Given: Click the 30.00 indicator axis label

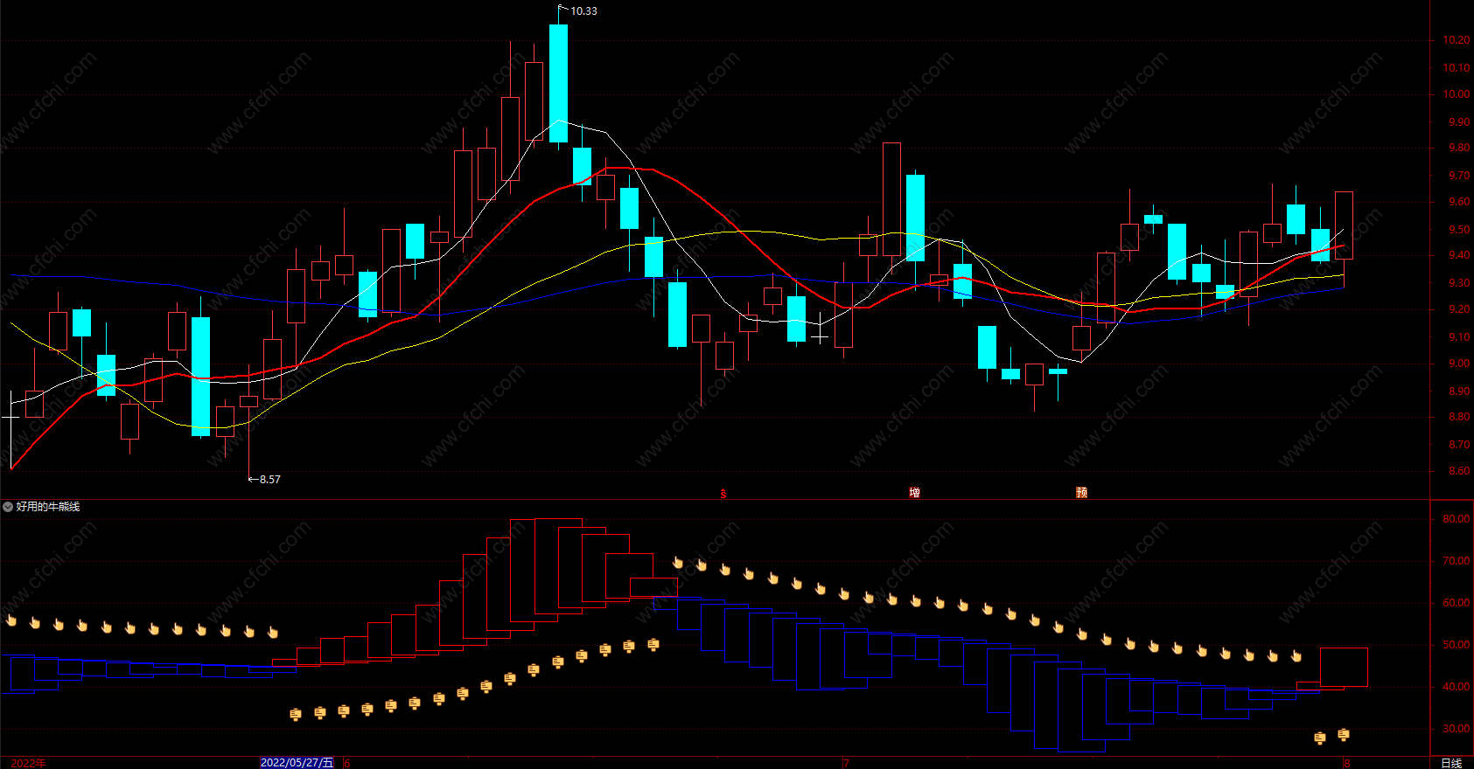Looking at the screenshot, I should click(x=1457, y=729).
